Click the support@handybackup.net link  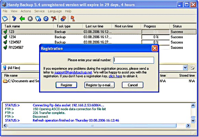[x=73, y=72]
